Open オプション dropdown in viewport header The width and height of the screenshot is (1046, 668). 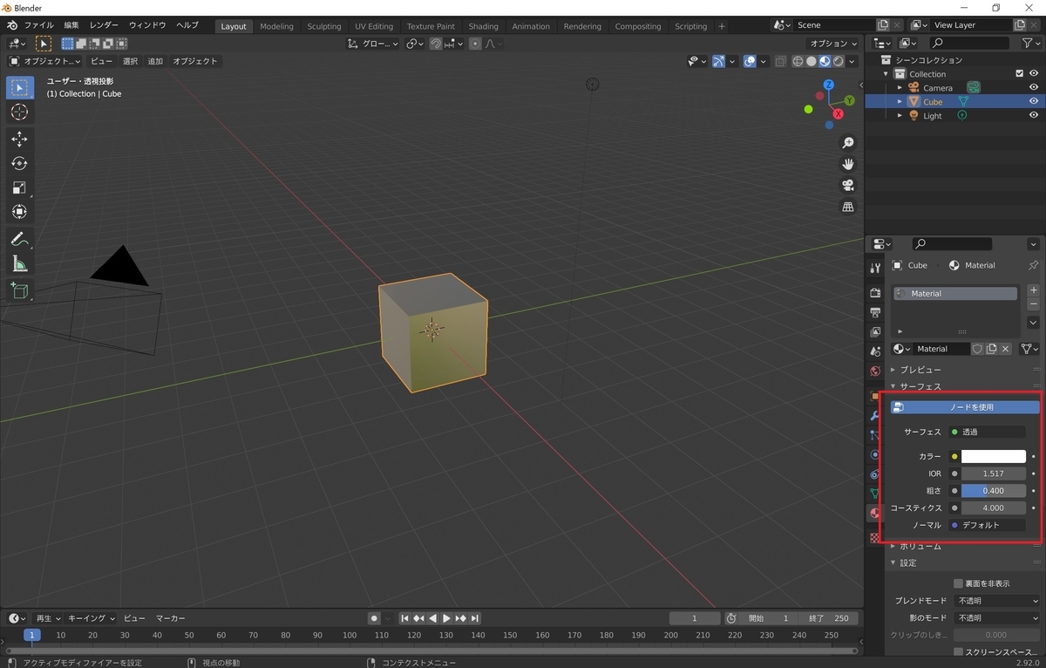pos(833,44)
